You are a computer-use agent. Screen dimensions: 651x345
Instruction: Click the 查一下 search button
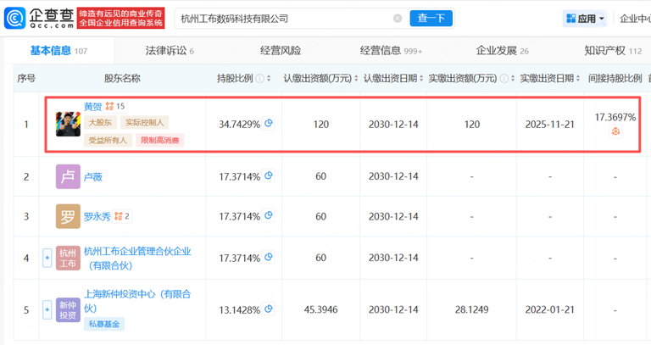click(x=431, y=19)
